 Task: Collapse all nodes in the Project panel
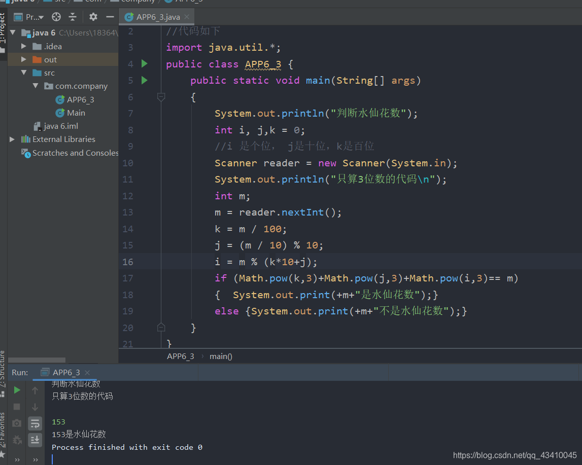(73, 17)
